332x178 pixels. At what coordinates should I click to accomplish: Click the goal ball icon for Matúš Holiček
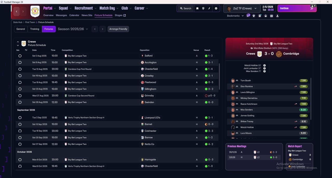tap(264, 65)
